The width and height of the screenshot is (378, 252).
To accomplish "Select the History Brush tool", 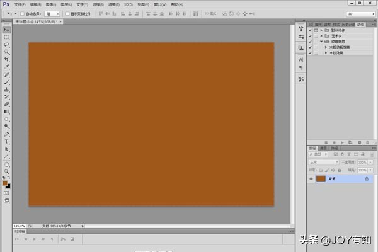I will coord(6,96).
